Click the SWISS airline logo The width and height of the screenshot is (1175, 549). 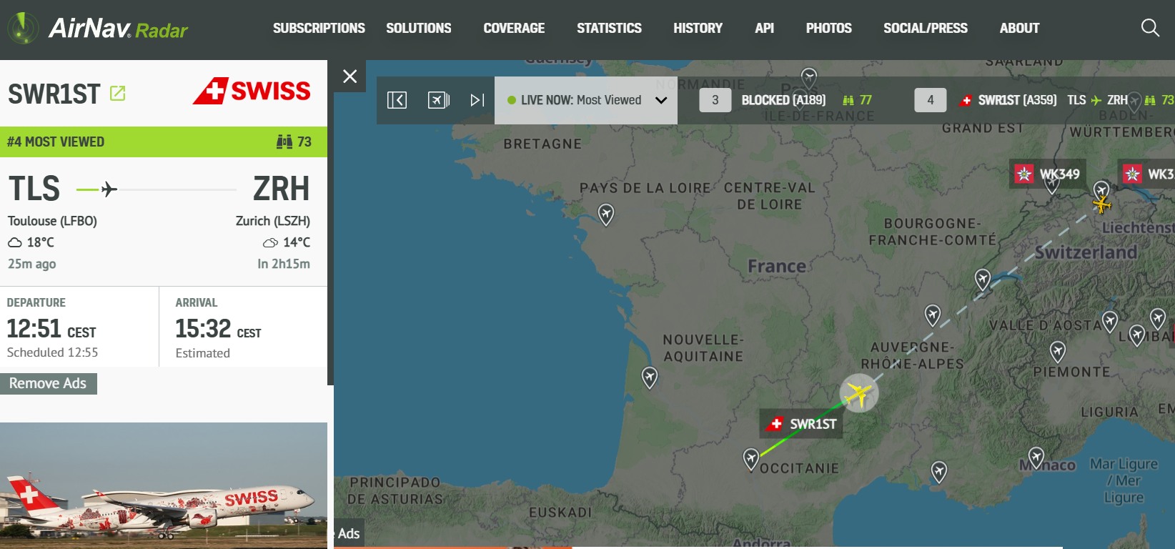[252, 91]
